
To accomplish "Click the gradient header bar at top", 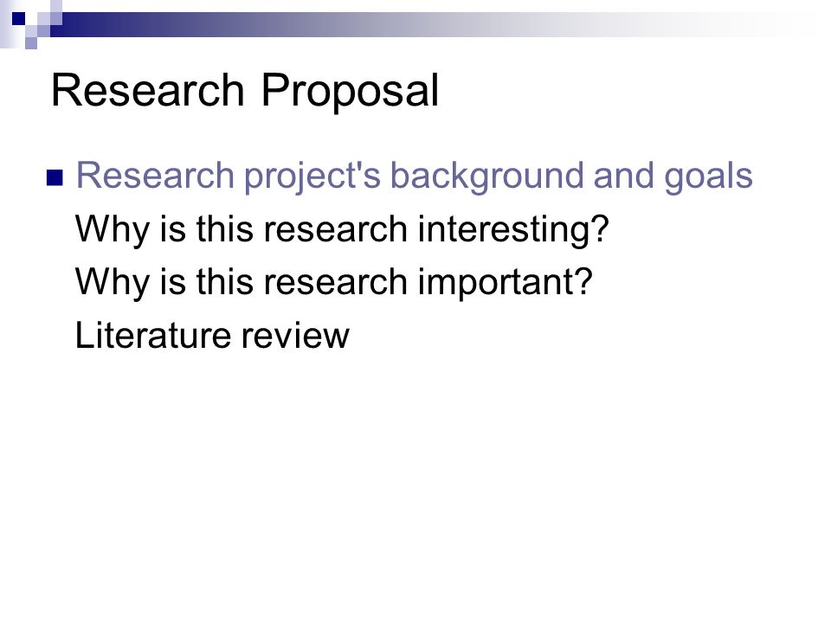I will (424, 24).
